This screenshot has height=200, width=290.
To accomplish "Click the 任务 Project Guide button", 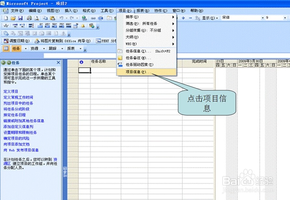I will [x=16, y=48].
